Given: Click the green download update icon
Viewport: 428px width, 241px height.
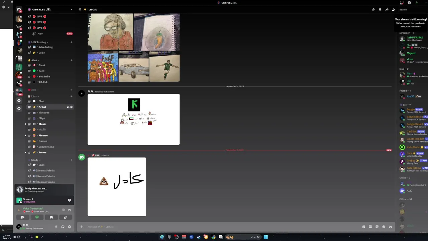Looking at the screenshot, I should [417, 3].
